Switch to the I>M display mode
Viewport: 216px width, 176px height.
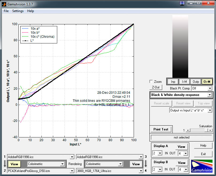pos(184,82)
